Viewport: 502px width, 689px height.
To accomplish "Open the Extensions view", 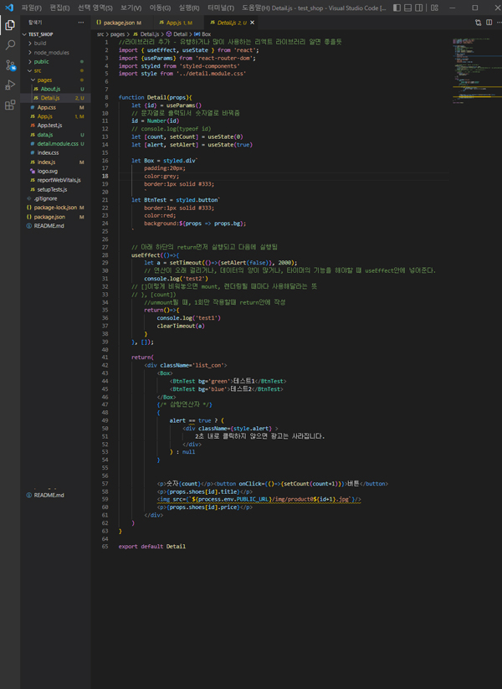I will coord(10,105).
